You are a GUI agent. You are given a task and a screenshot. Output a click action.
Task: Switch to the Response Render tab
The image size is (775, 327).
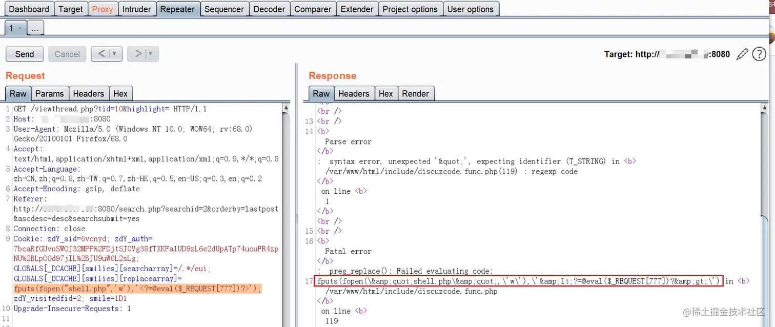pyautogui.click(x=416, y=93)
